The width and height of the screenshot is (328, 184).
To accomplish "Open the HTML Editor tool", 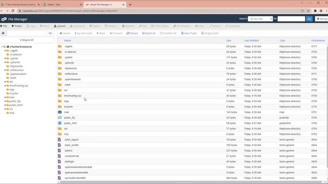I will click(x=160, y=26).
